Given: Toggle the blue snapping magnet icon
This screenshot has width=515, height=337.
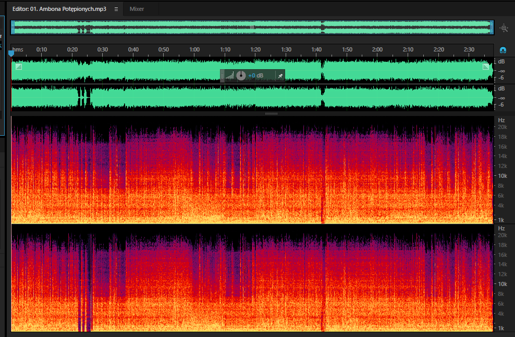Looking at the screenshot, I should coord(503,50).
